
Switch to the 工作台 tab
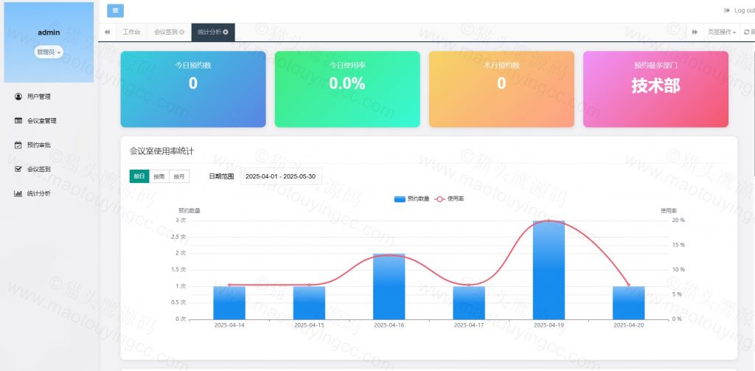131,32
